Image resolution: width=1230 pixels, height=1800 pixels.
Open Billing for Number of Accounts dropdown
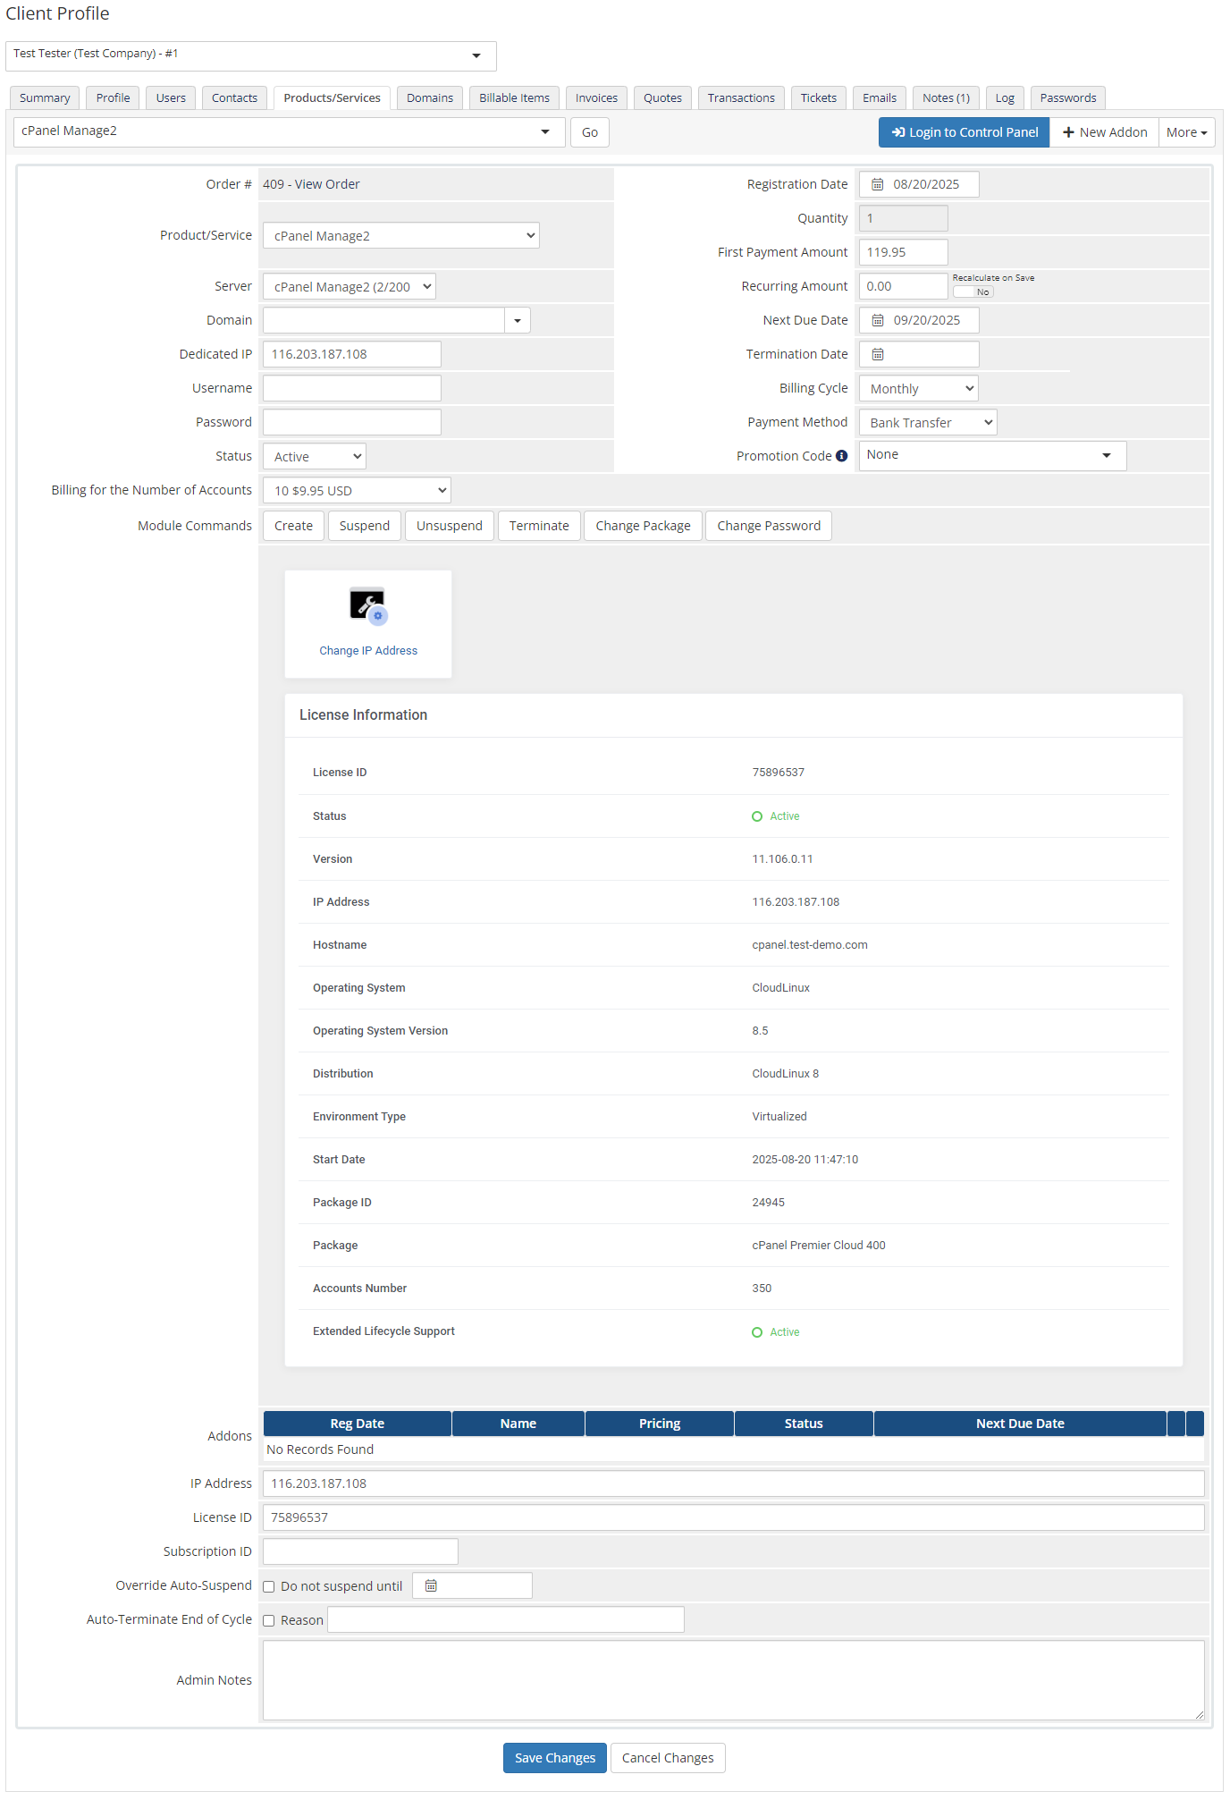357,490
